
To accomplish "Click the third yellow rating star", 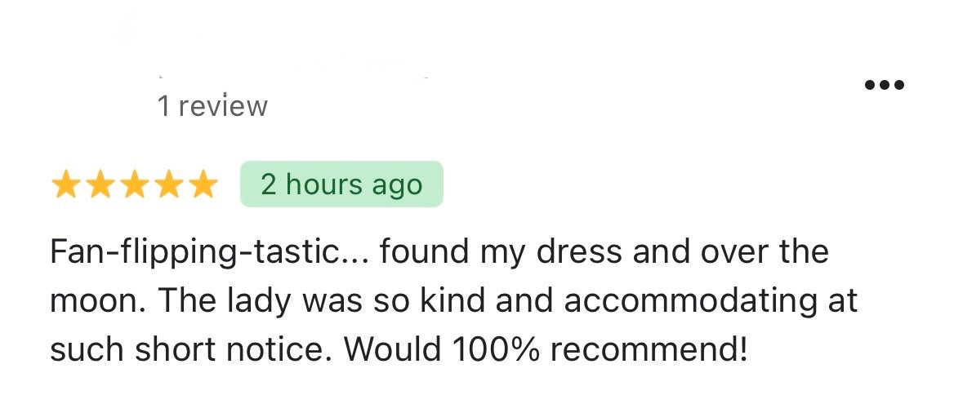I will coord(134,185).
